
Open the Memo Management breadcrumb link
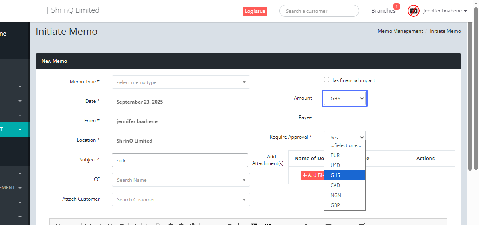[400, 31]
